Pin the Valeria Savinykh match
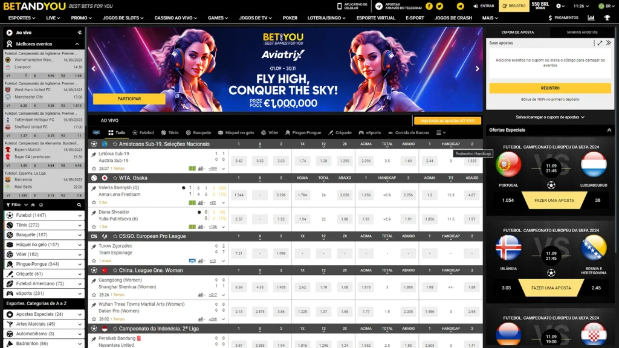Image resolution: width=619 pixels, height=348 pixels. point(94,188)
